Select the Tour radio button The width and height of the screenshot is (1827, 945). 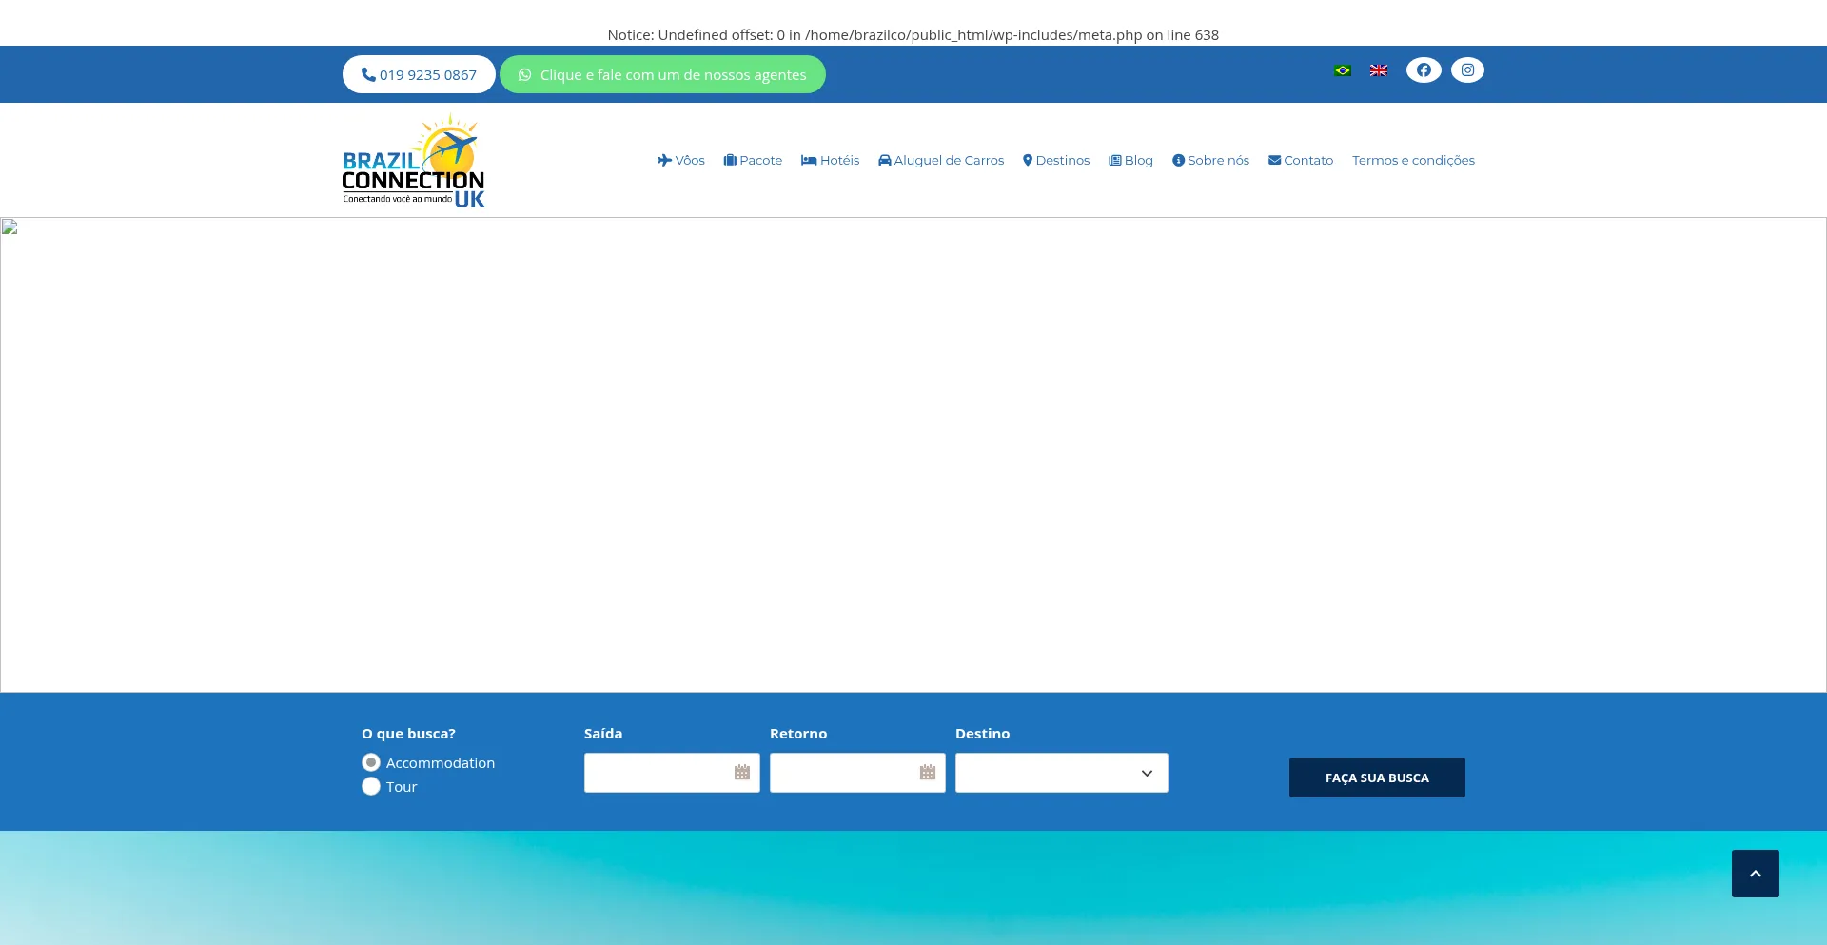point(370,786)
